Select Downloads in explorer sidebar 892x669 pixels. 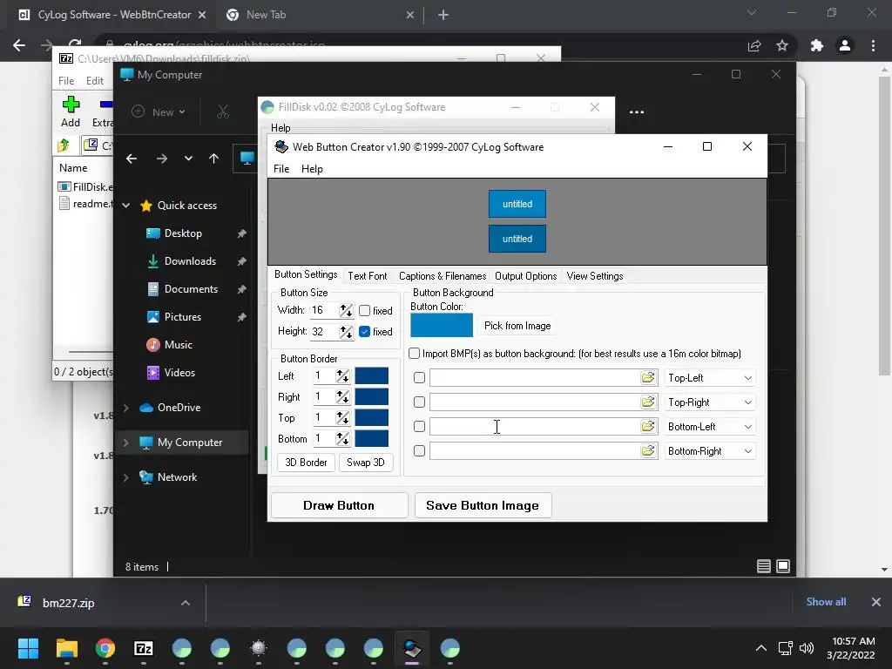[x=190, y=261]
